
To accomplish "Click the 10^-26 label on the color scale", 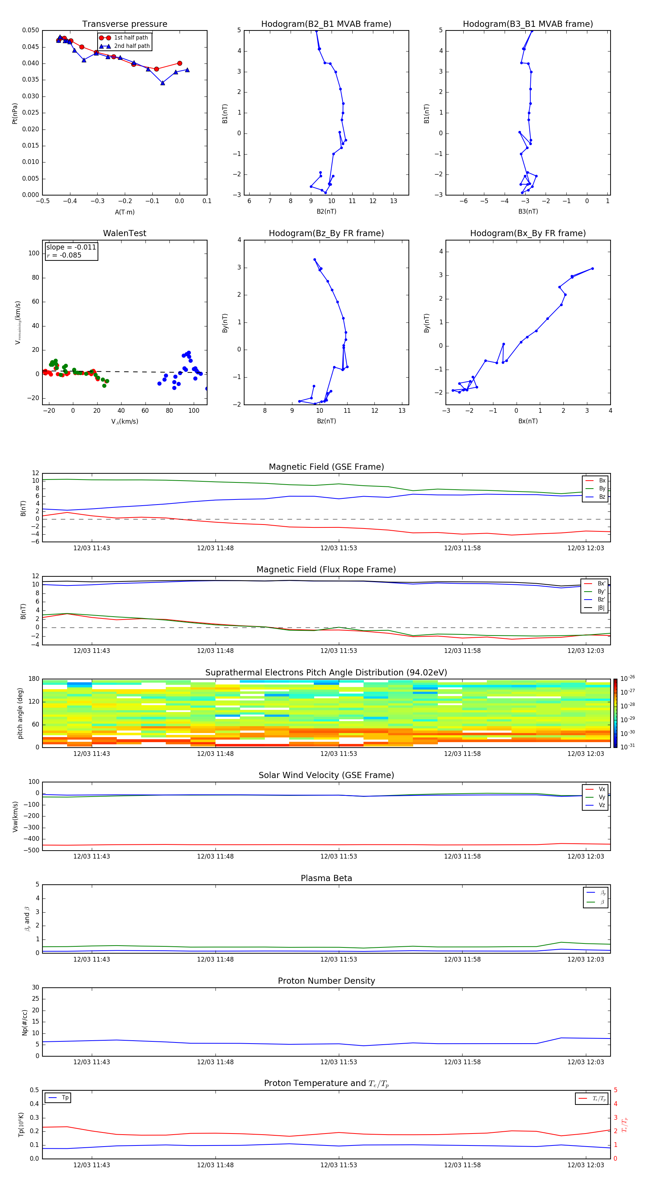I will tap(628, 679).
